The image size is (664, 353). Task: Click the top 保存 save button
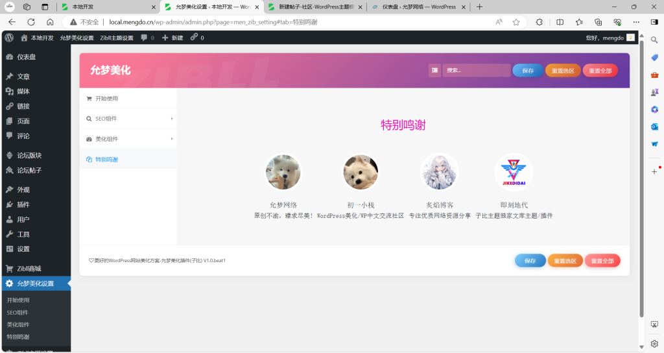528,71
